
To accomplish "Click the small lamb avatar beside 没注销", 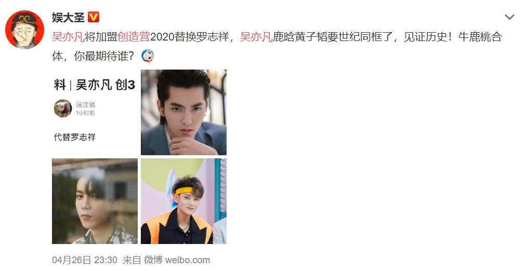I will (63, 108).
